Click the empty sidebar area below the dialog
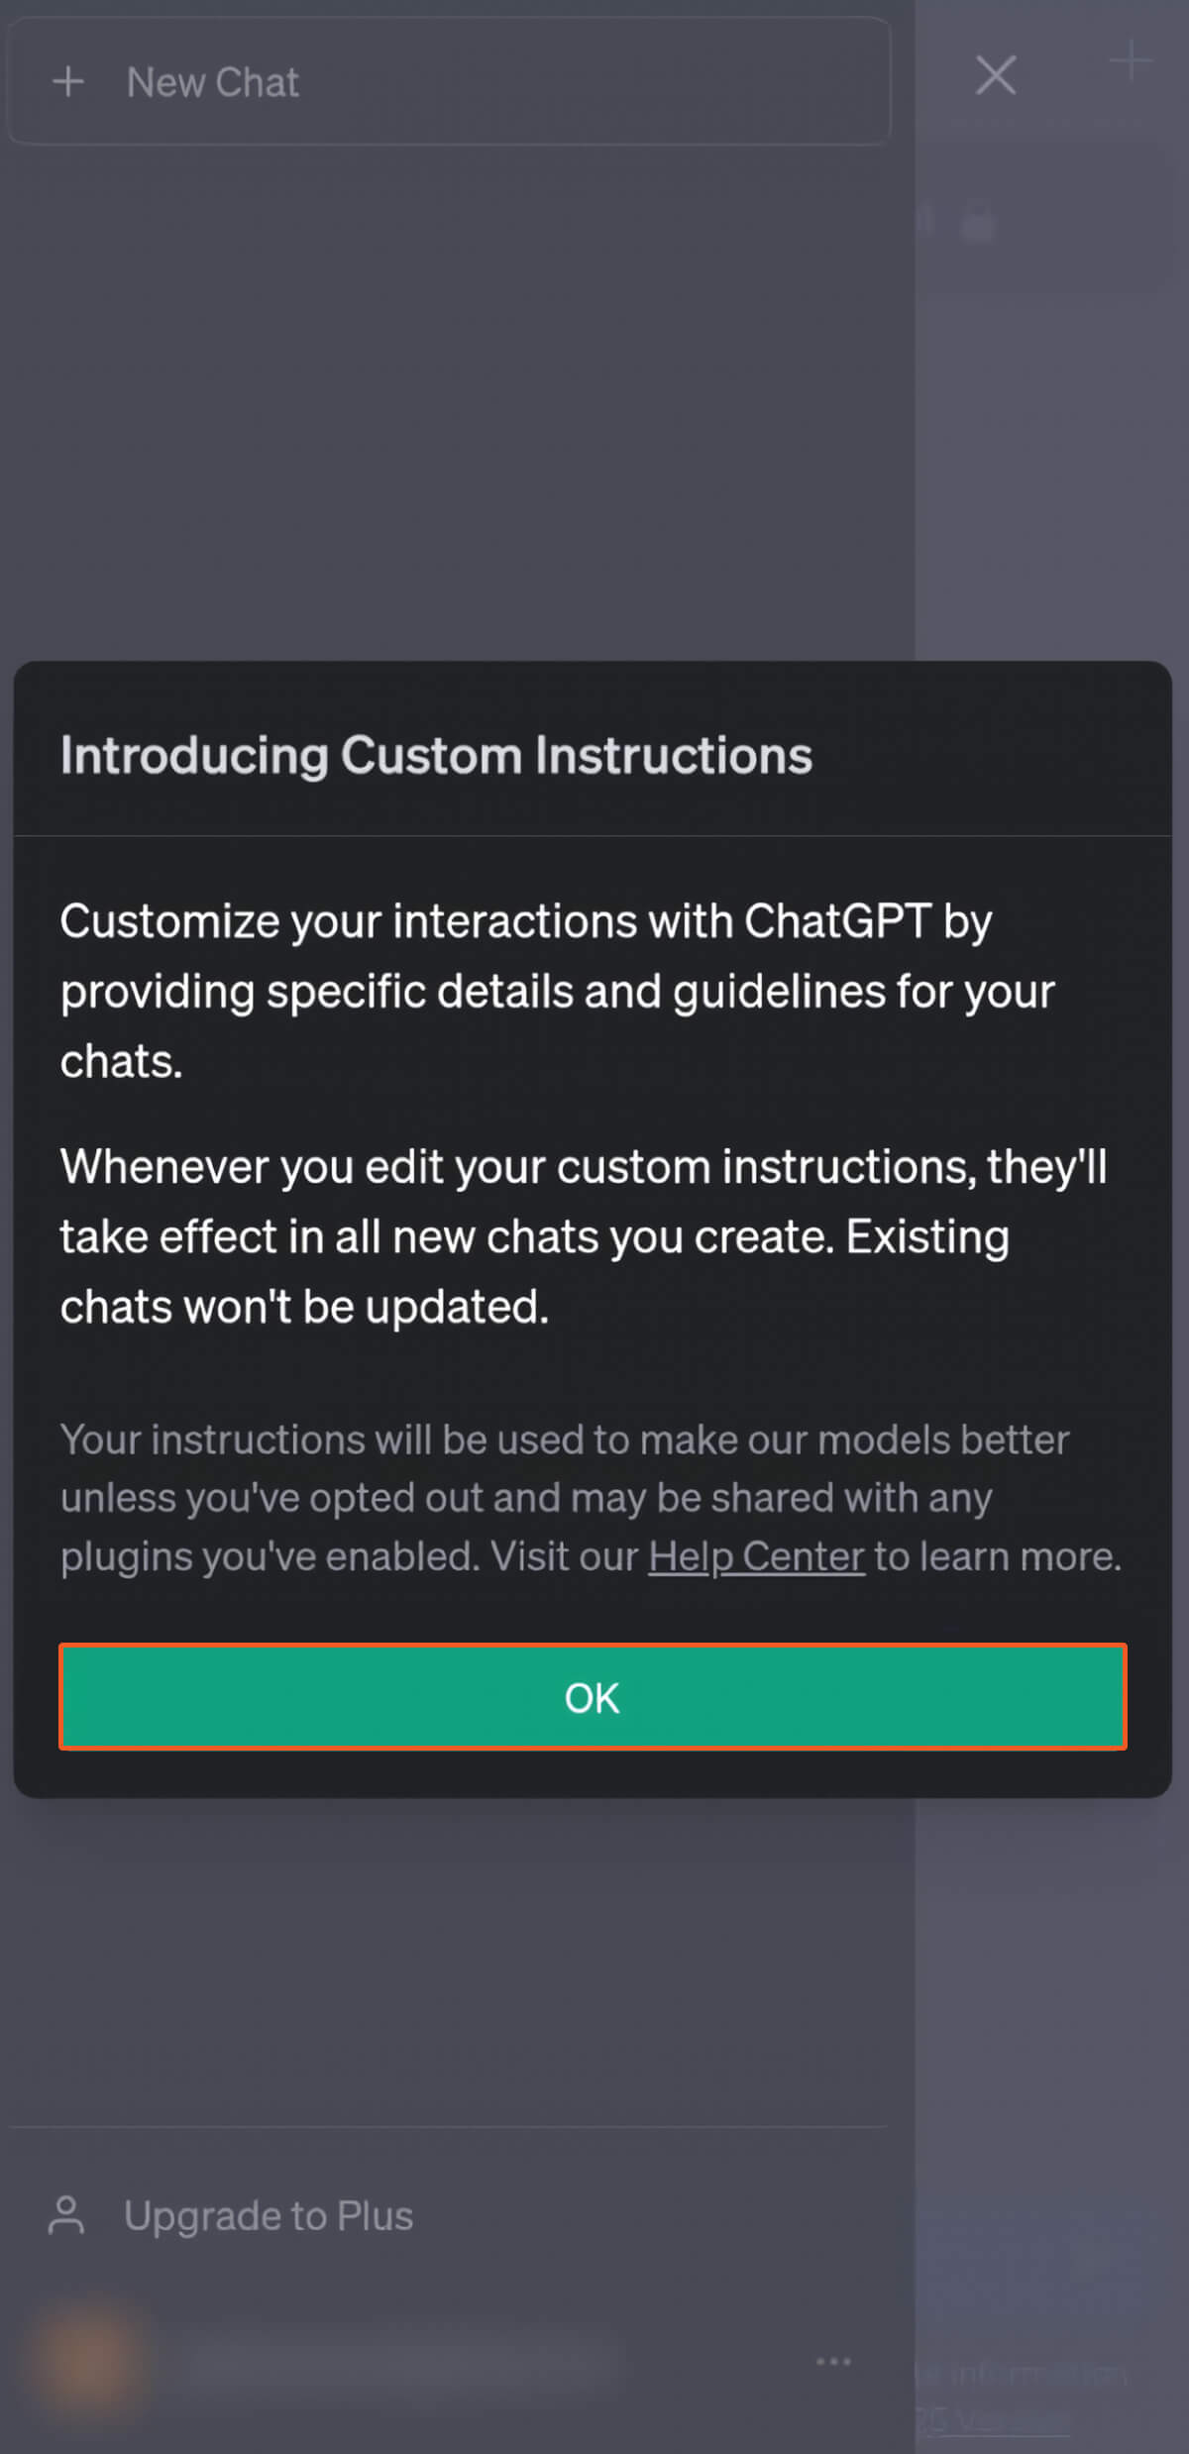 click(446, 1962)
